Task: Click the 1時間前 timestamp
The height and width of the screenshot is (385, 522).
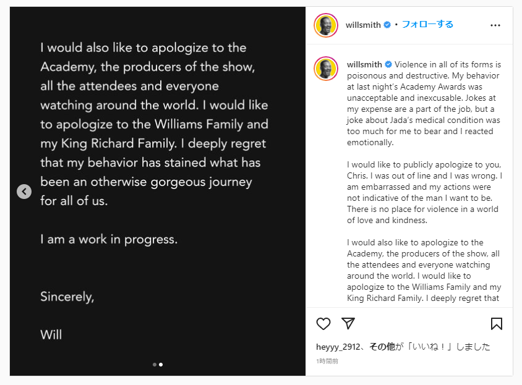Action: [x=327, y=361]
